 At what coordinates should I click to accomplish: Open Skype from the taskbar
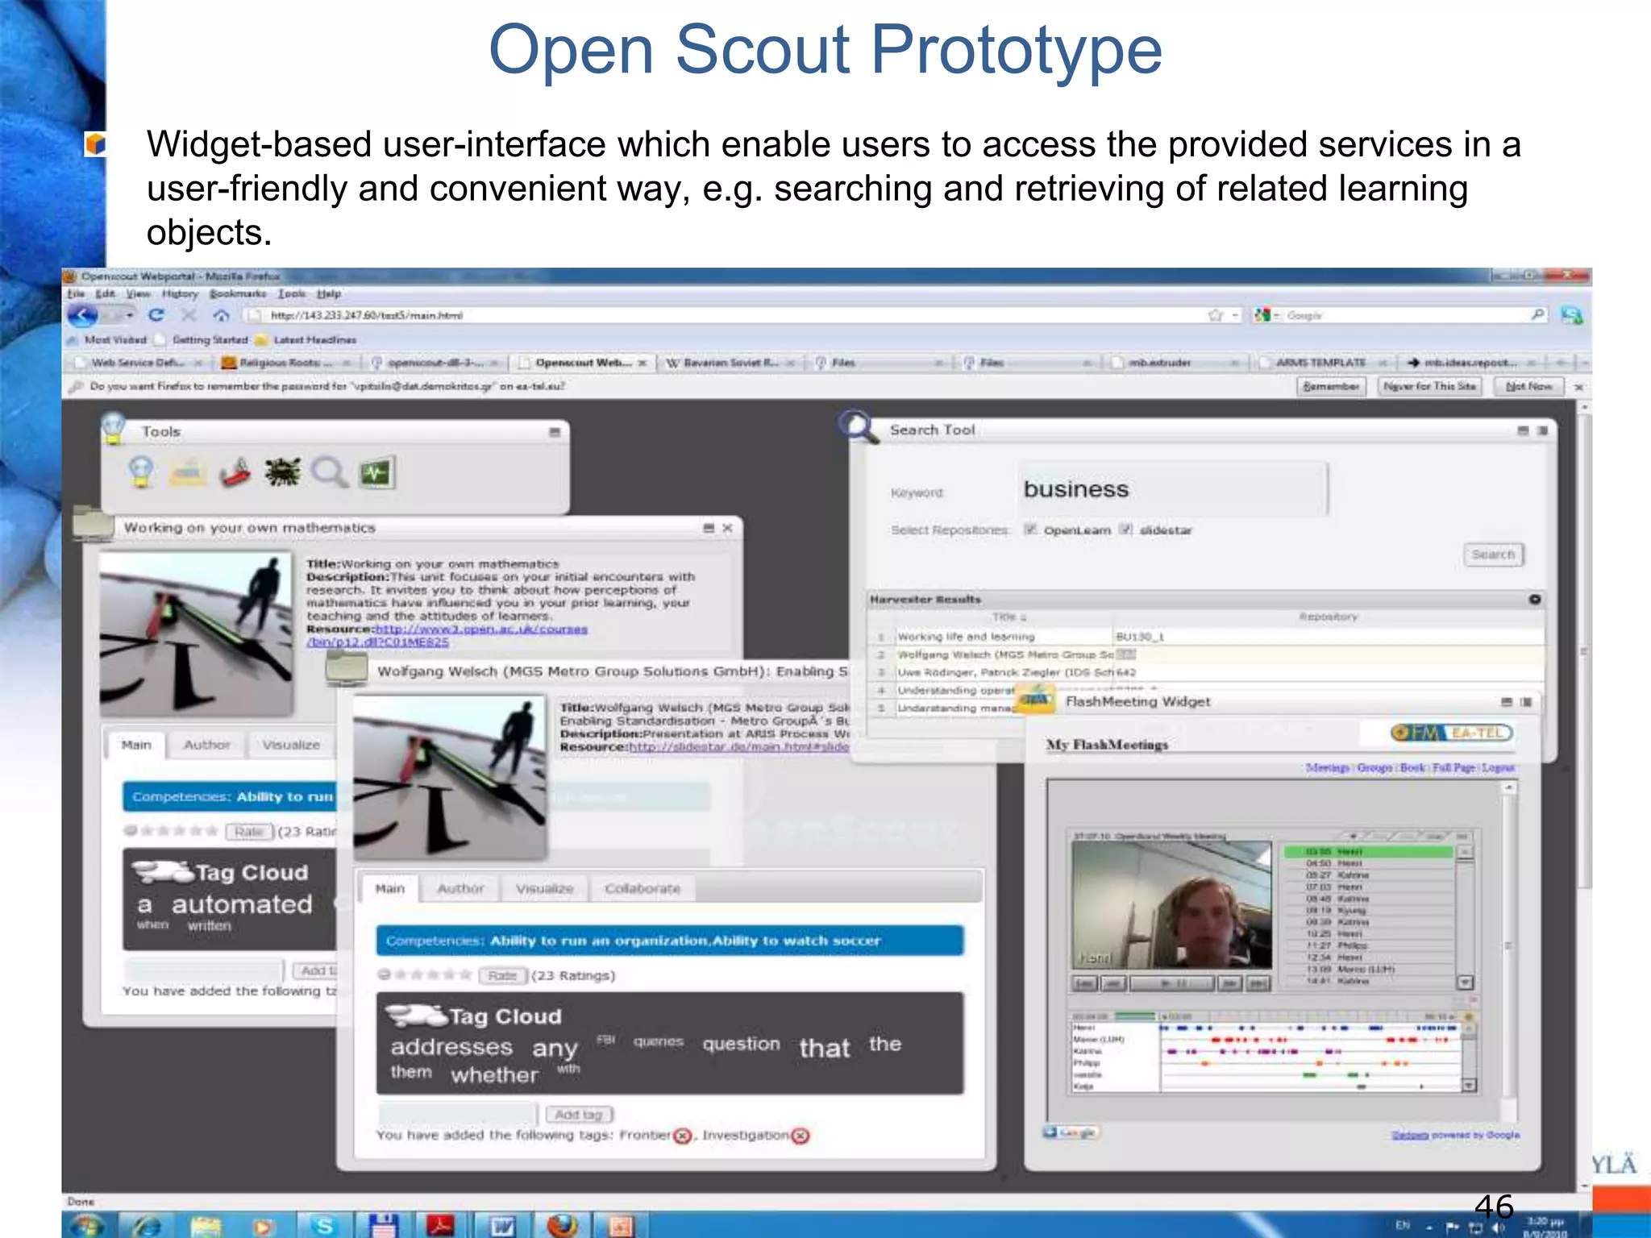[324, 1226]
